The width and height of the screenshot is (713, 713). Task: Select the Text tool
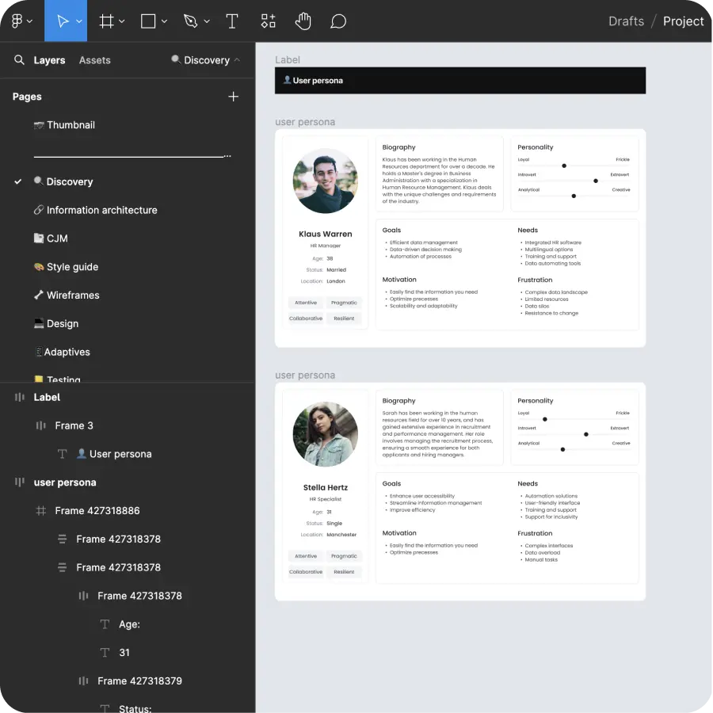click(x=232, y=21)
